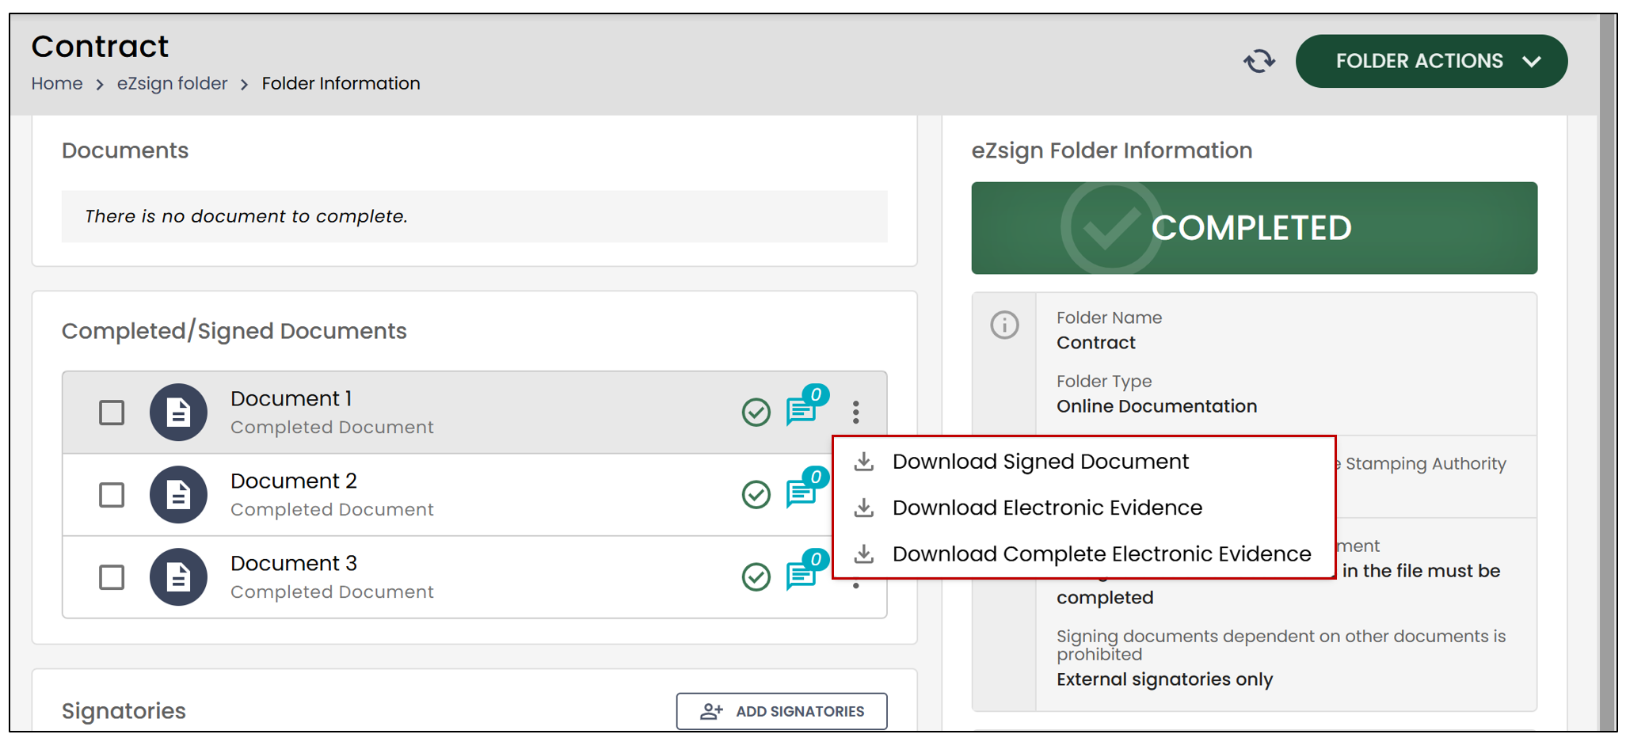Click the Document 3 file icon

point(178,576)
